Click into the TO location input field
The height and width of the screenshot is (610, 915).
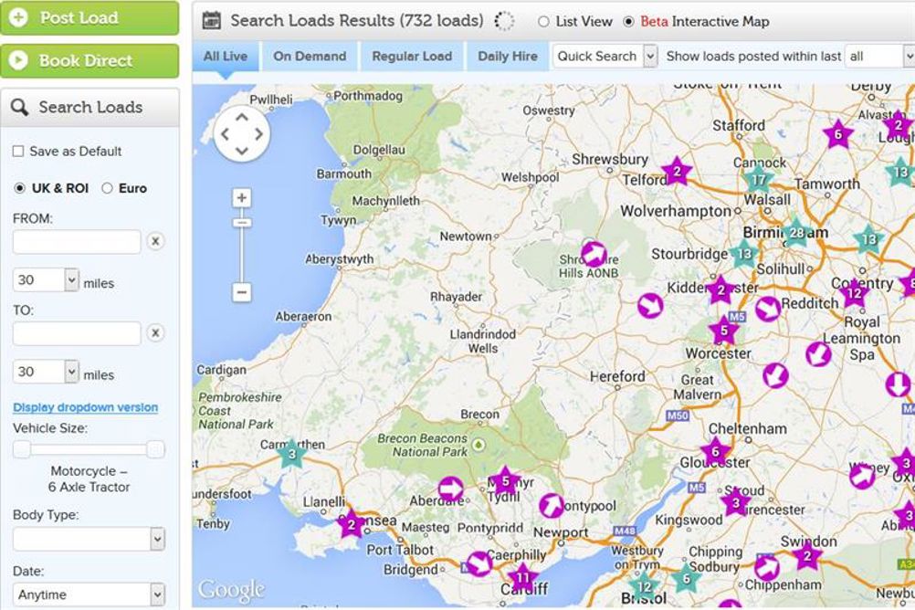tap(77, 333)
